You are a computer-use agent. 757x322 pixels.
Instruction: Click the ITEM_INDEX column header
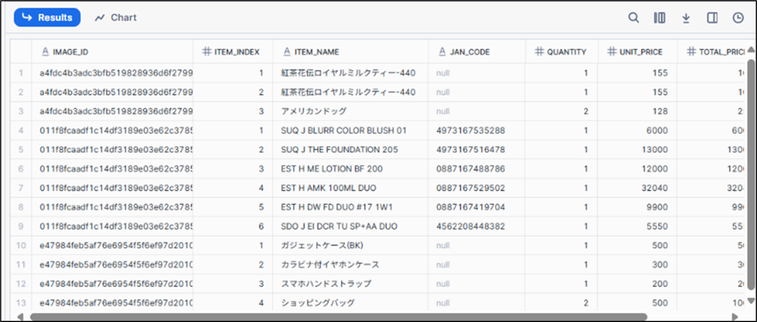tap(237, 52)
